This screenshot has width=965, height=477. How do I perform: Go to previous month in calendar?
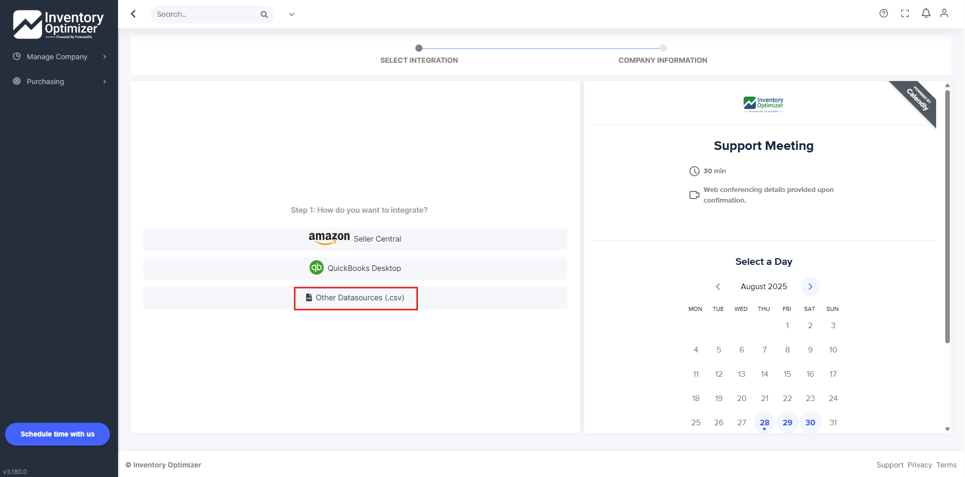[x=718, y=287]
